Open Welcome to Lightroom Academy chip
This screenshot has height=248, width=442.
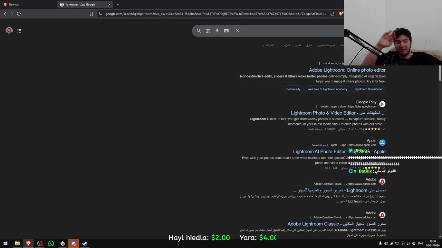[x=327, y=89]
